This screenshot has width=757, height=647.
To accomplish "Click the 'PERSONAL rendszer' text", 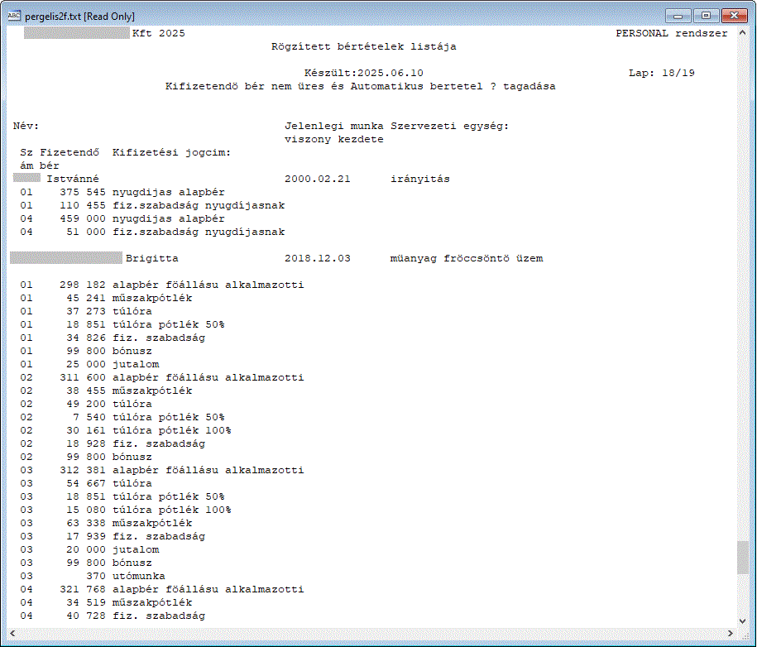I will 671,33.
